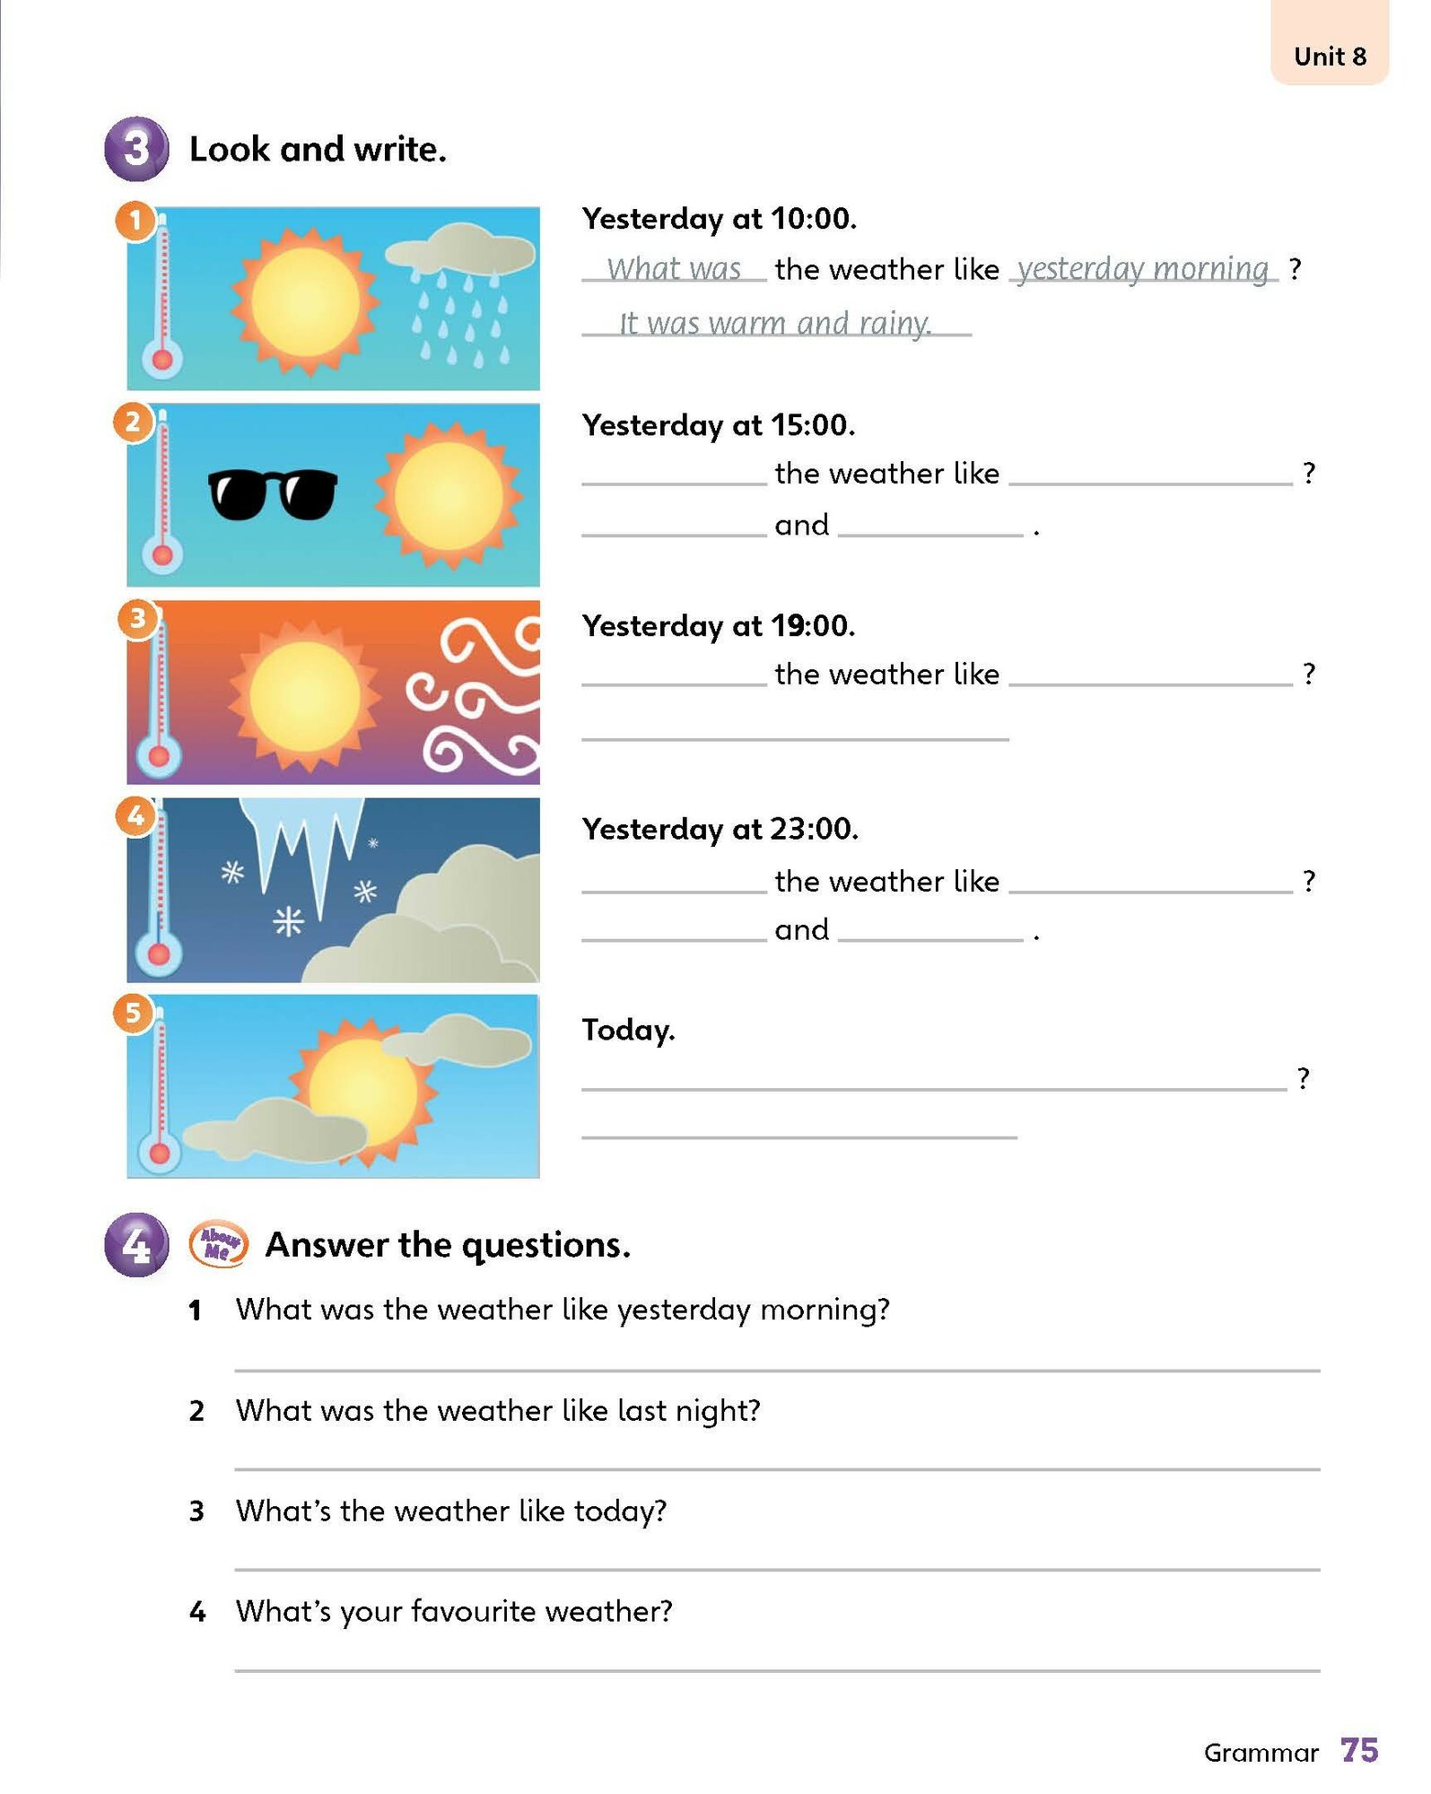
Task: Select the sun next to the sunglasses
Action: coord(449,495)
